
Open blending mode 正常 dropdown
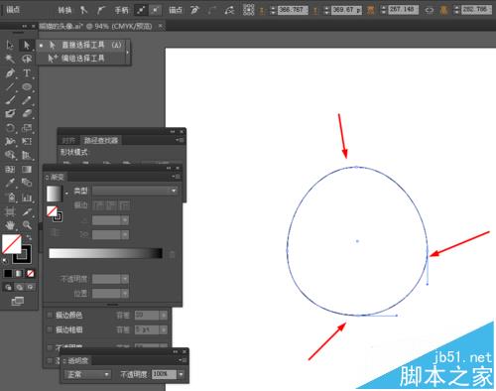click(87, 374)
